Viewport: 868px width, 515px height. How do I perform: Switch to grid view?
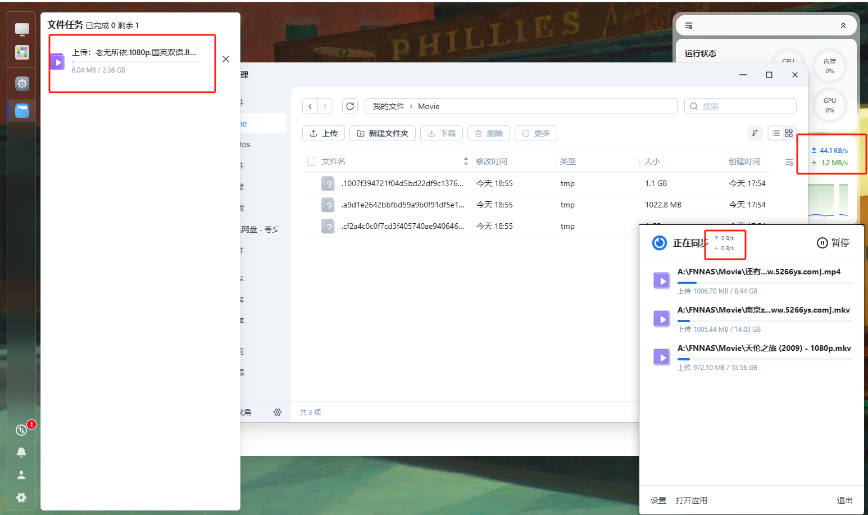789,133
